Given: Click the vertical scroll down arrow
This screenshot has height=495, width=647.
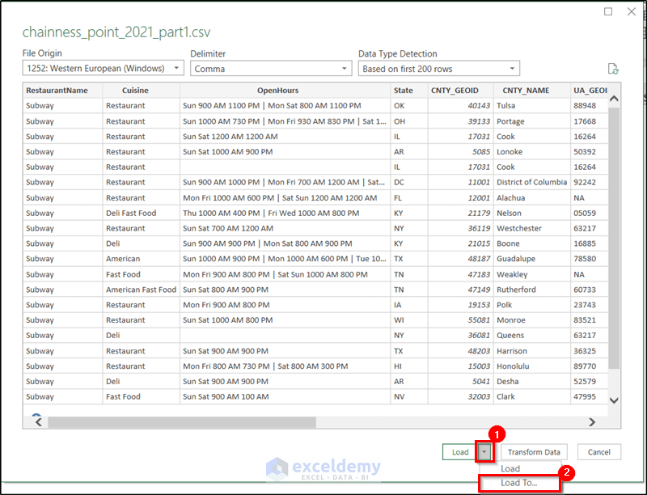Looking at the screenshot, I should pos(614,400).
